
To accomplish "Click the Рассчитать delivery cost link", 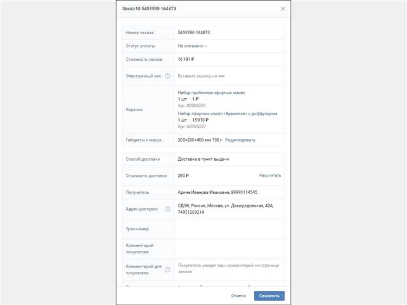I will [270, 175].
